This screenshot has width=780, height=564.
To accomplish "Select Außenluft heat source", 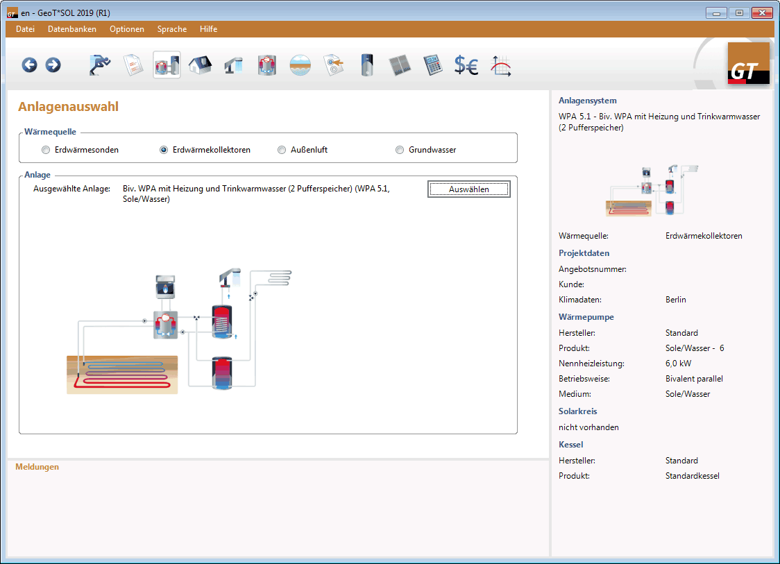I will coord(303,150).
